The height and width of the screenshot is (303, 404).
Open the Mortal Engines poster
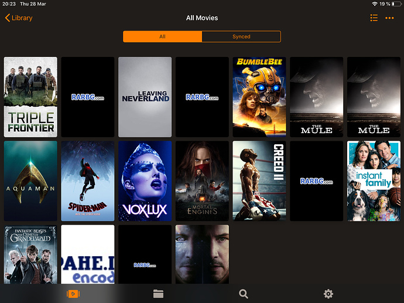click(x=202, y=181)
